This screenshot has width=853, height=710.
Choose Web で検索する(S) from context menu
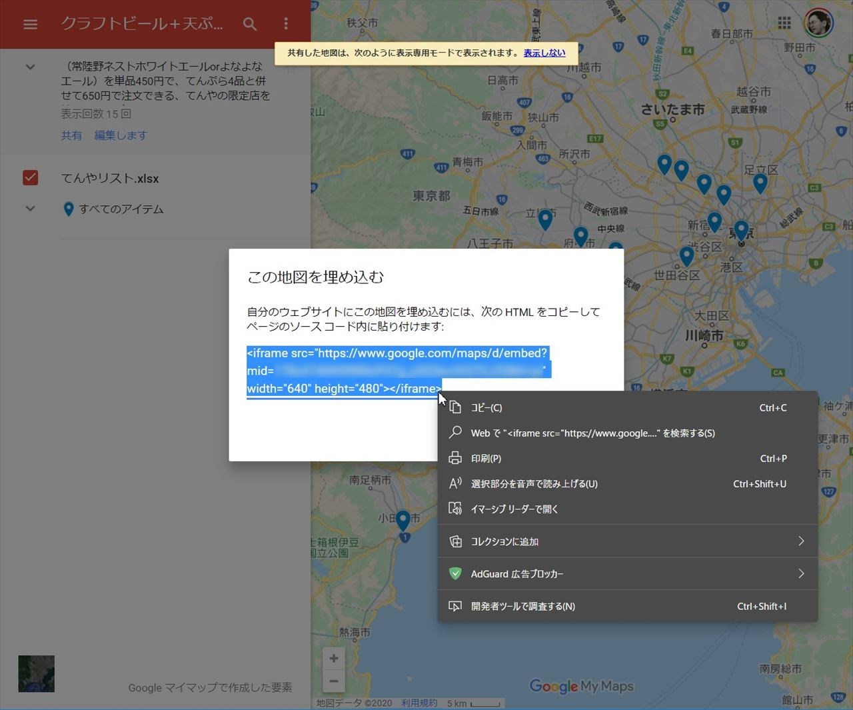pyautogui.click(x=627, y=433)
